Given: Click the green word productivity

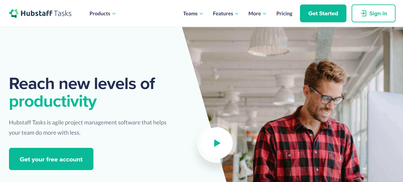Looking at the screenshot, I should pos(53,102).
